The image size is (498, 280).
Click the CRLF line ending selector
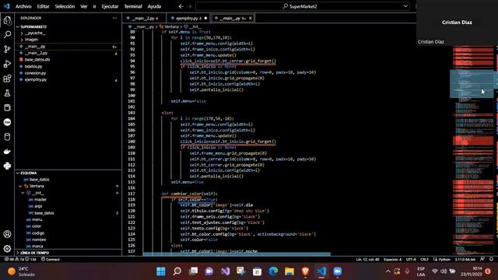coord(424,259)
